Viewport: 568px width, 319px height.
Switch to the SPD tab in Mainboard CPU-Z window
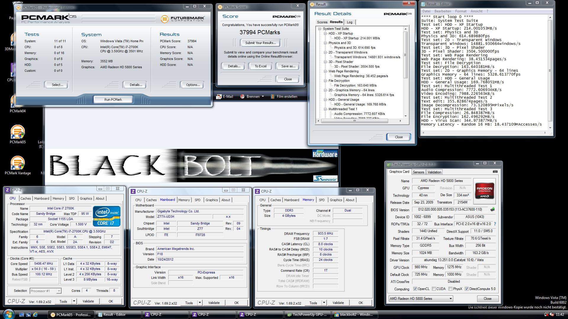point(197,200)
